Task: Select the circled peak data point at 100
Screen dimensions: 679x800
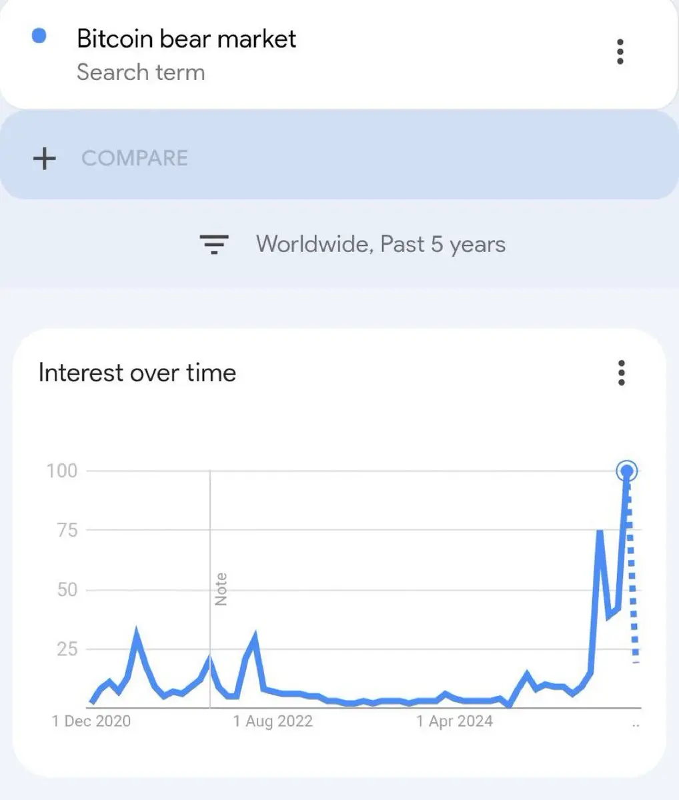Action: [626, 471]
